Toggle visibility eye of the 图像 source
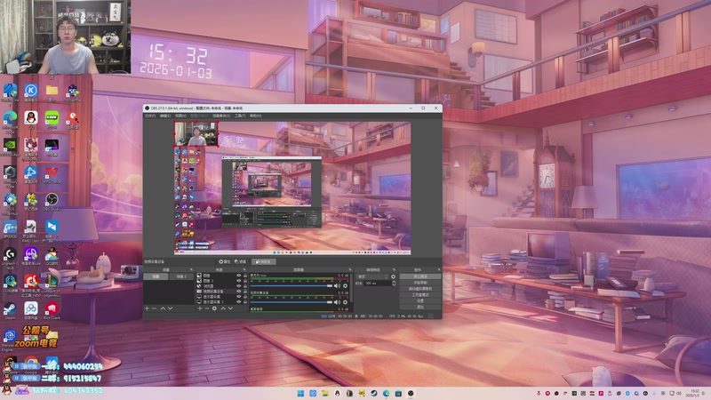The height and width of the screenshot is (400, 711). [x=238, y=276]
